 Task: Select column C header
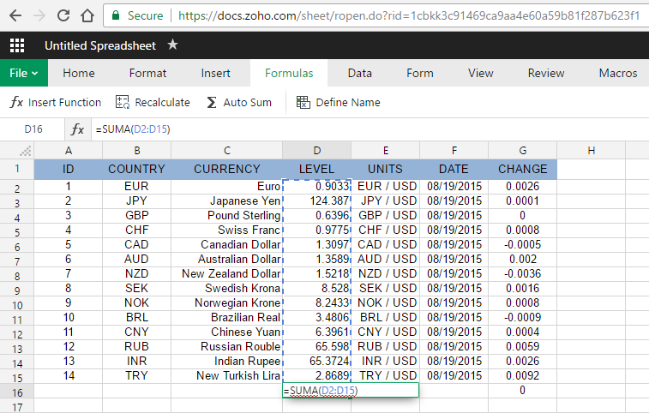pos(227,150)
